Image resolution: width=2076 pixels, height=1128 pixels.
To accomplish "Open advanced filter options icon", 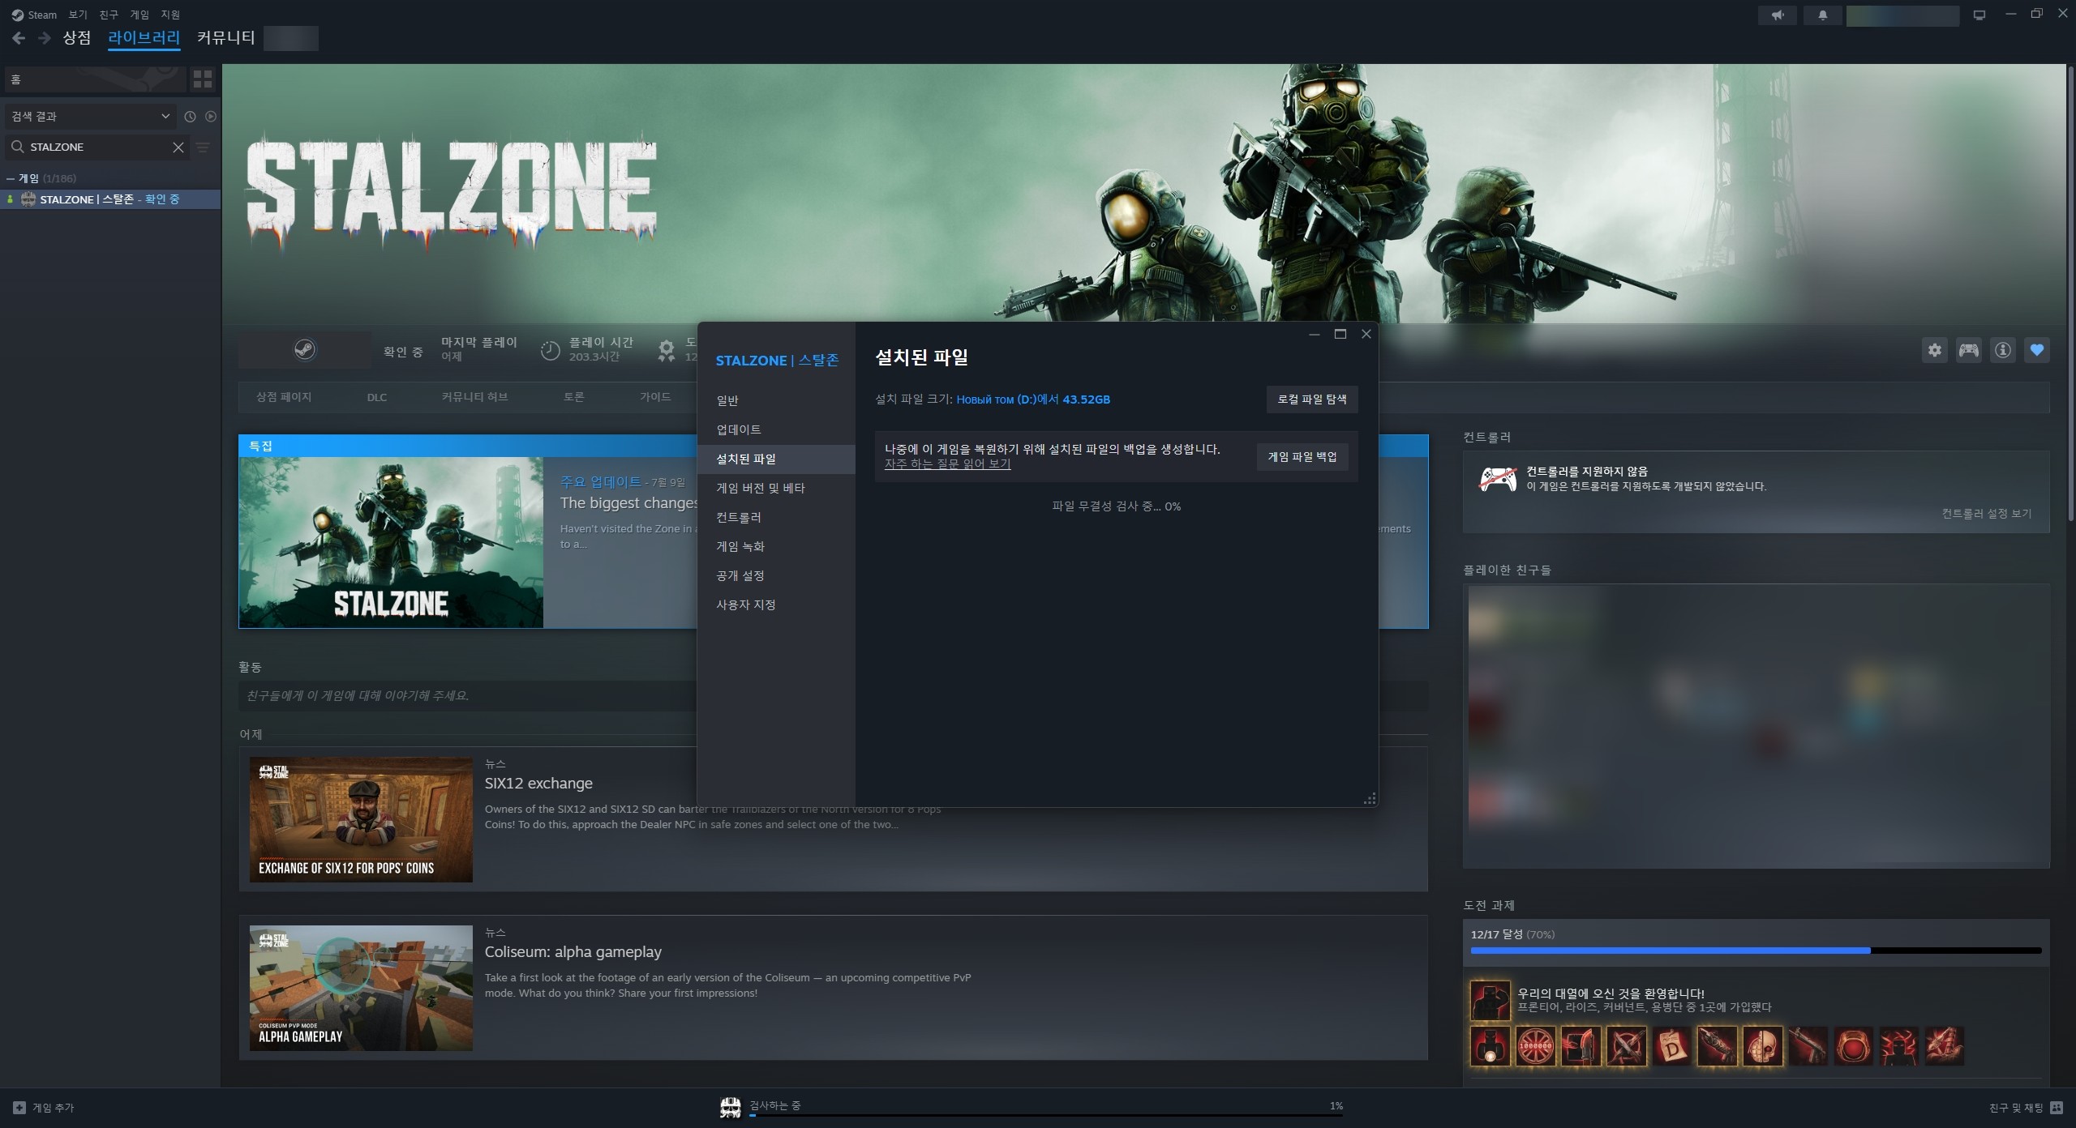I will tap(203, 147).
